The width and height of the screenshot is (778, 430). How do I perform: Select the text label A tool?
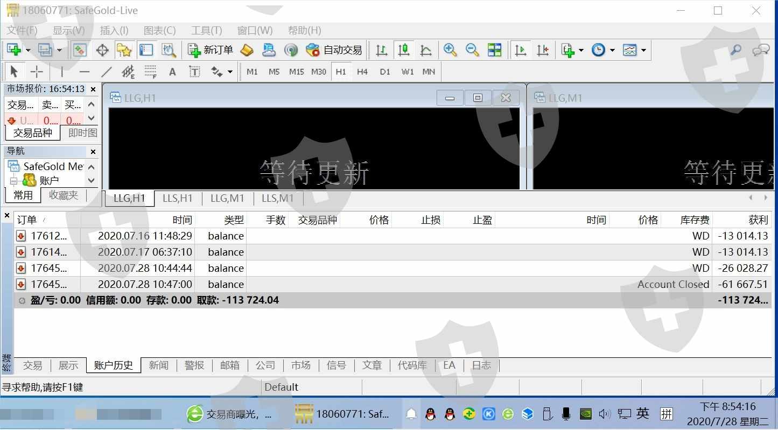point(172,72)
